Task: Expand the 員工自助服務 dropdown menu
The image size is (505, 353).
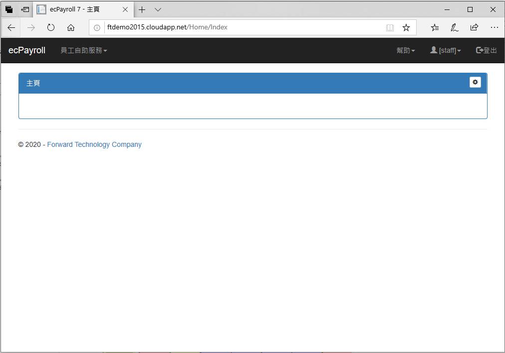Action: pos(83,50)
